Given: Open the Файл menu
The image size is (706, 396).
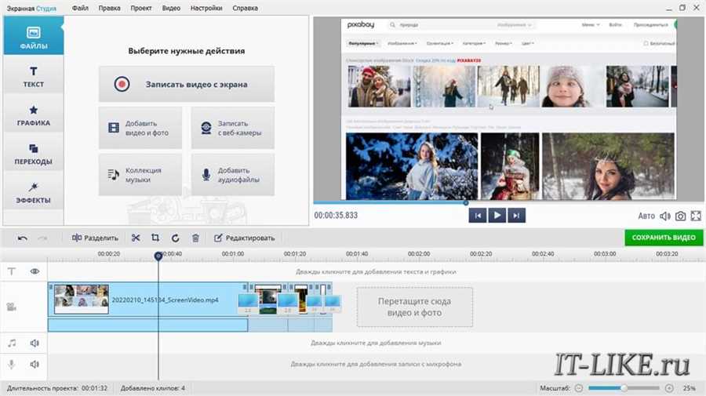Looking at the screenshot, I should point(79,7).
